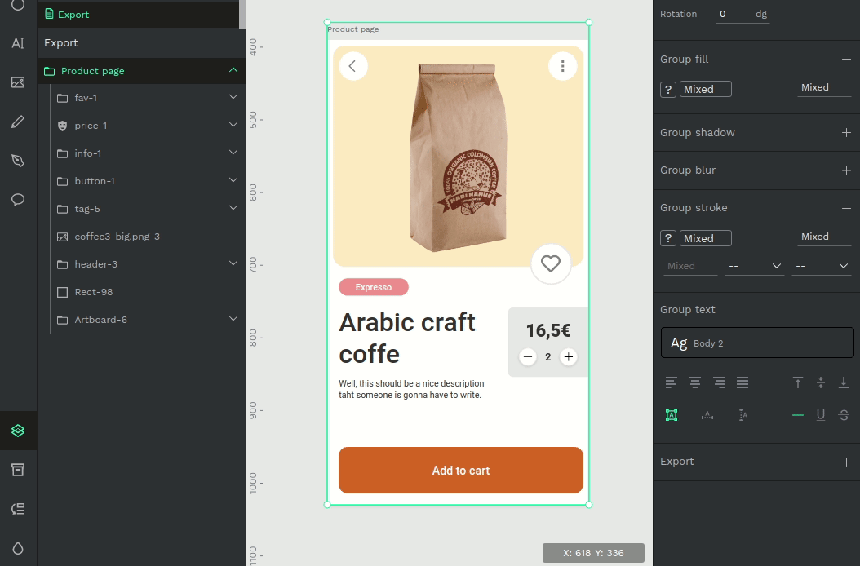Click the center text align icon
The image size is (860, 566).
pos(695,382)
